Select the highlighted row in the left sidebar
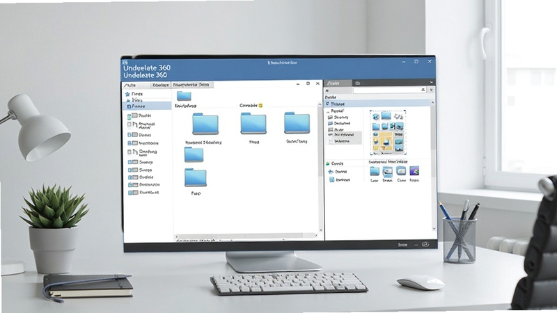This screenshot has width=557, height=313. point(148,106)
